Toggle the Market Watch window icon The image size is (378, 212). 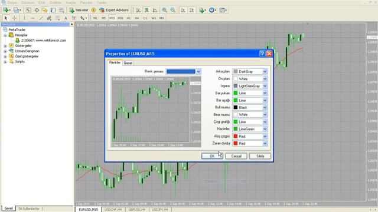pos(28,10)
